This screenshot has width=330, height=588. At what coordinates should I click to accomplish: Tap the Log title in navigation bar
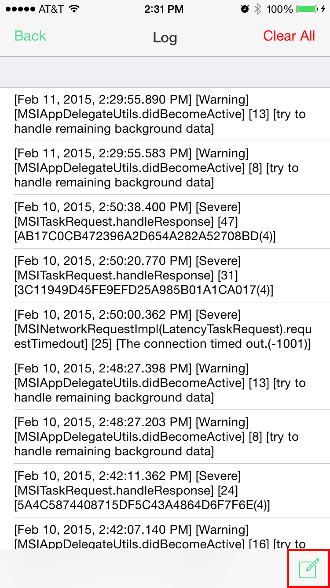(165, 38)
